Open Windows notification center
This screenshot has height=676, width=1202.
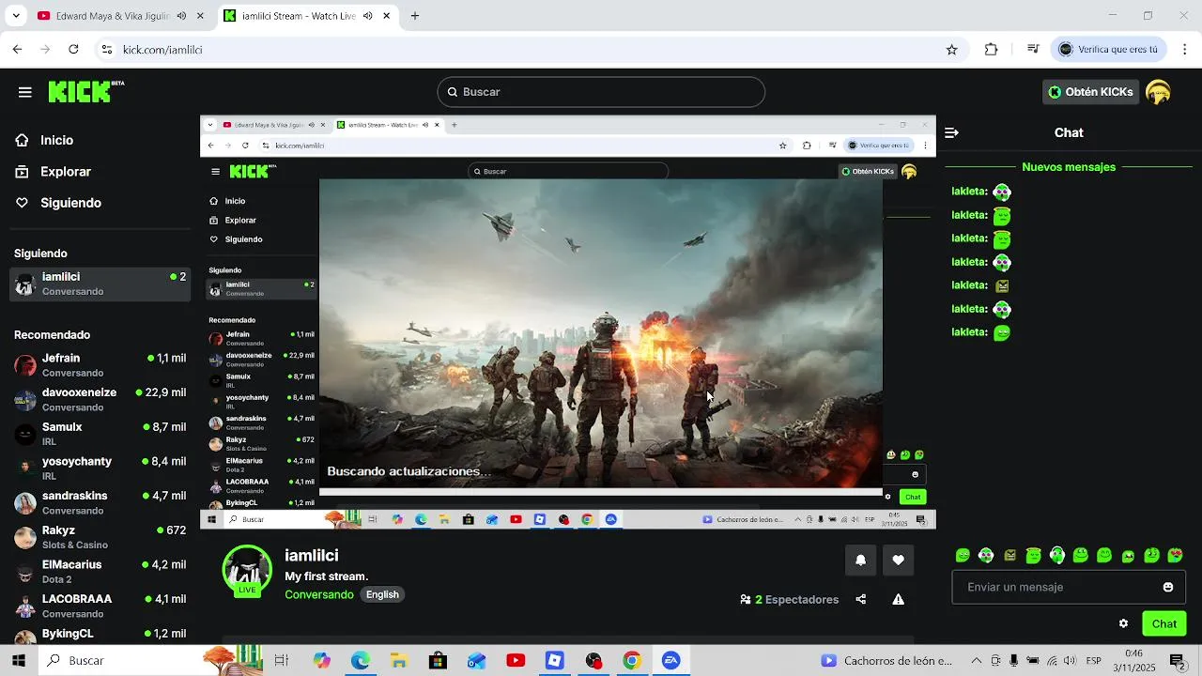tap(1177, 660)
